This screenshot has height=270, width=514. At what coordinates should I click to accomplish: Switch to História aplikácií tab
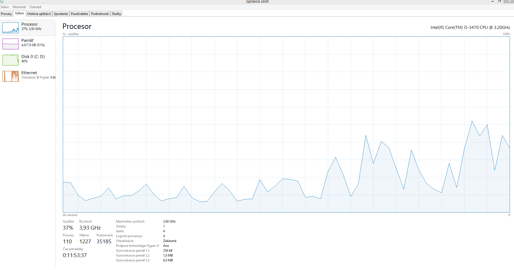click(x=39, y=14)
